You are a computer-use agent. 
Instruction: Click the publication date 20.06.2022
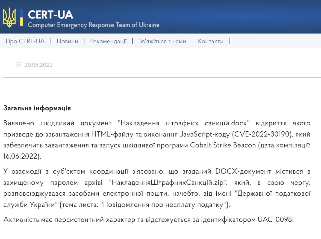click(39, 65)
